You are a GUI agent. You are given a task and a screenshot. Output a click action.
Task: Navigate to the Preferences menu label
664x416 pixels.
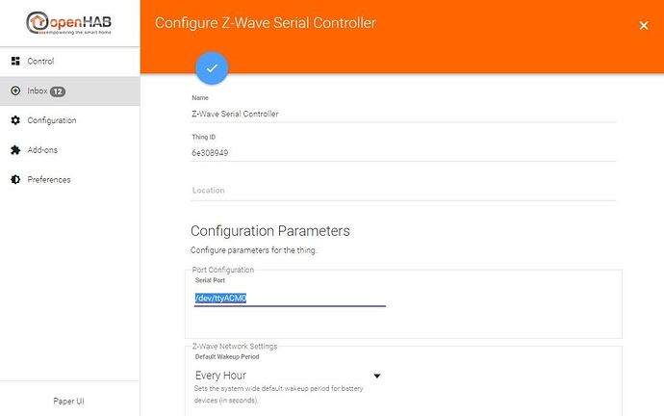49,180
